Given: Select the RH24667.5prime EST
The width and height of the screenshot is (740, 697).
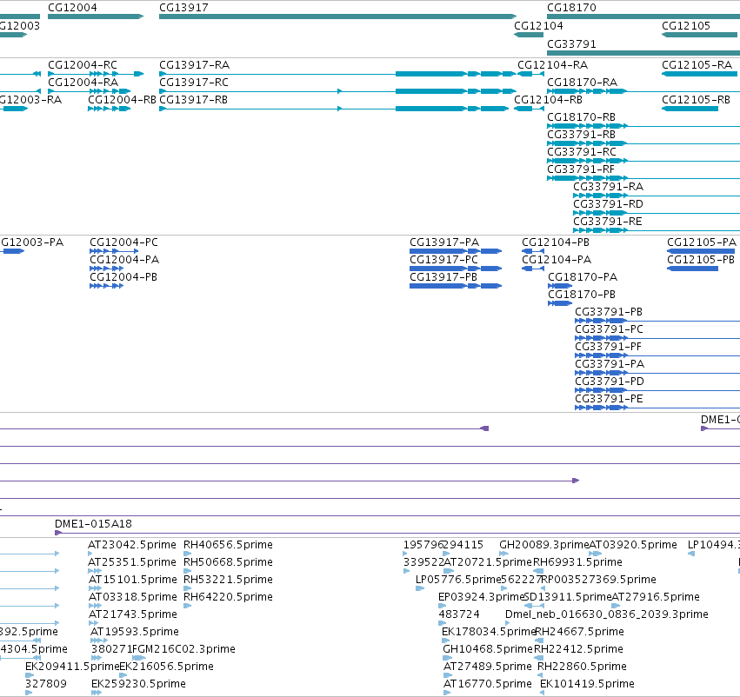Looking at the screenshot, I should pos(579,632).
